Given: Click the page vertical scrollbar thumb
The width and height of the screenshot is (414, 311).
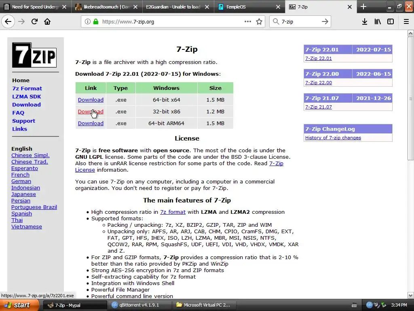Looking at the screenshot, I should coord(410,98).
